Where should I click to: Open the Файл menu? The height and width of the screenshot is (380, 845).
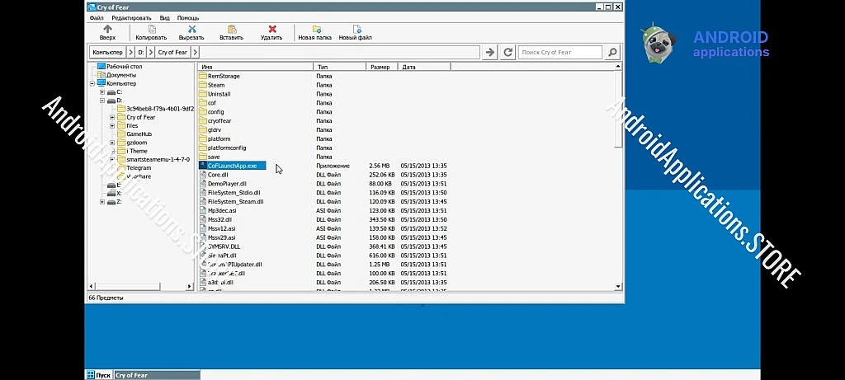click(97, 17)
